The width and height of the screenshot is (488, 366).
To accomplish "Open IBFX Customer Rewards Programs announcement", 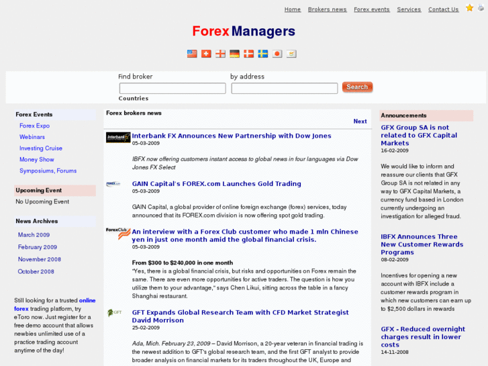I will point(422,244).
